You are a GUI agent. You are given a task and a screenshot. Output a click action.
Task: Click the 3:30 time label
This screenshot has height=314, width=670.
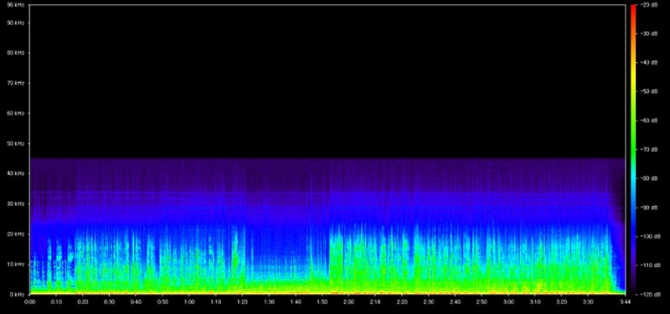coord(588,301)
